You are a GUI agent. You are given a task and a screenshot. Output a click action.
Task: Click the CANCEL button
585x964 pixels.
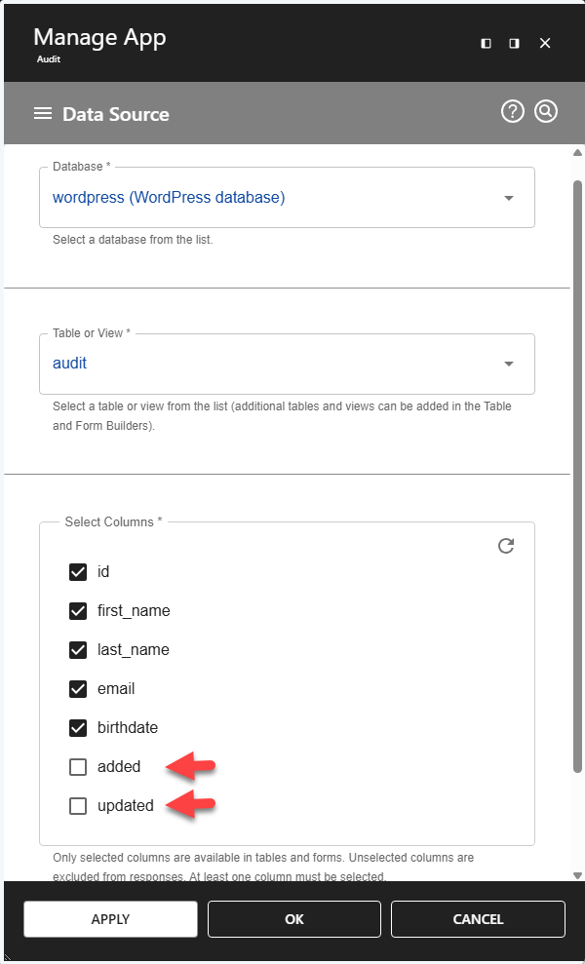[x=478, y=919]
